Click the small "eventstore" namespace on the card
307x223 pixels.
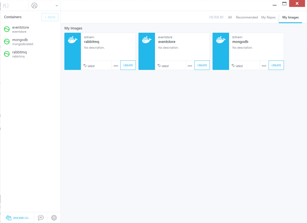[x=165, y=37]
